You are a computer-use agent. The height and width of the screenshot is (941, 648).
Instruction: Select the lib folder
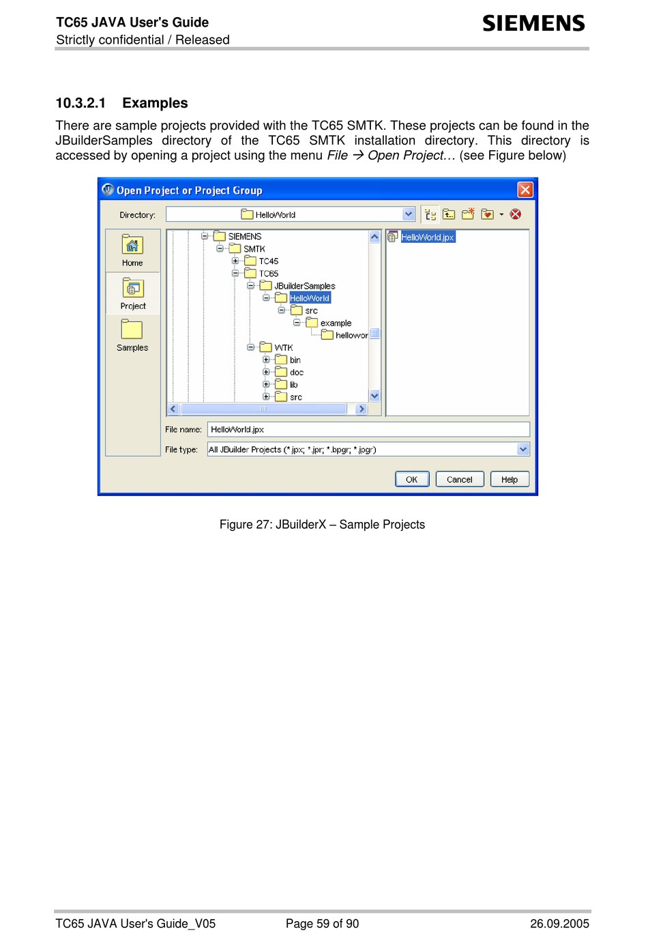(286, 384)
